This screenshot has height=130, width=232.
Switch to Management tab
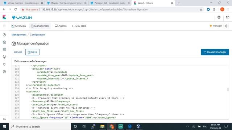pos(40,26)
